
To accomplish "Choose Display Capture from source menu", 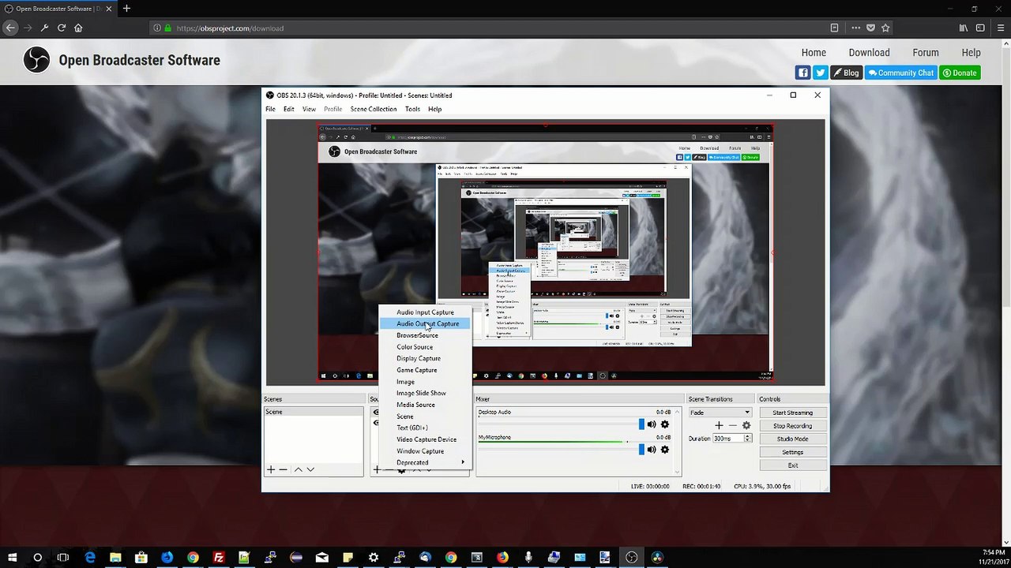I will pos(426,359).
